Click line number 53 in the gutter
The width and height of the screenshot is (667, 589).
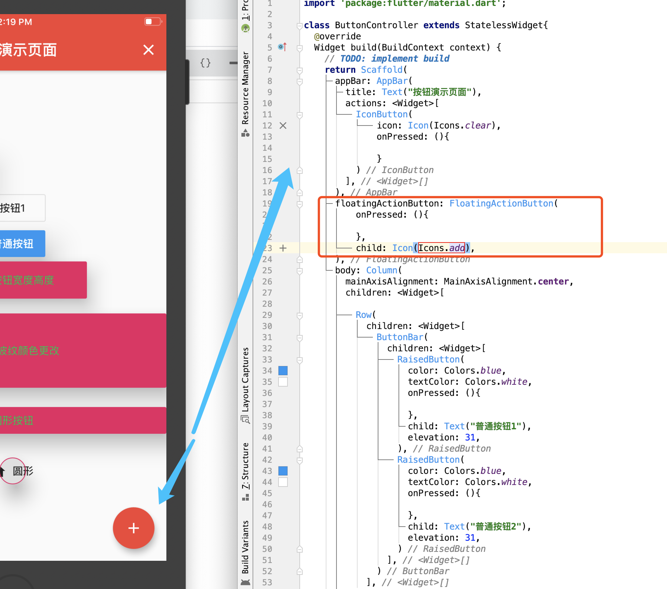click(267, 582)
